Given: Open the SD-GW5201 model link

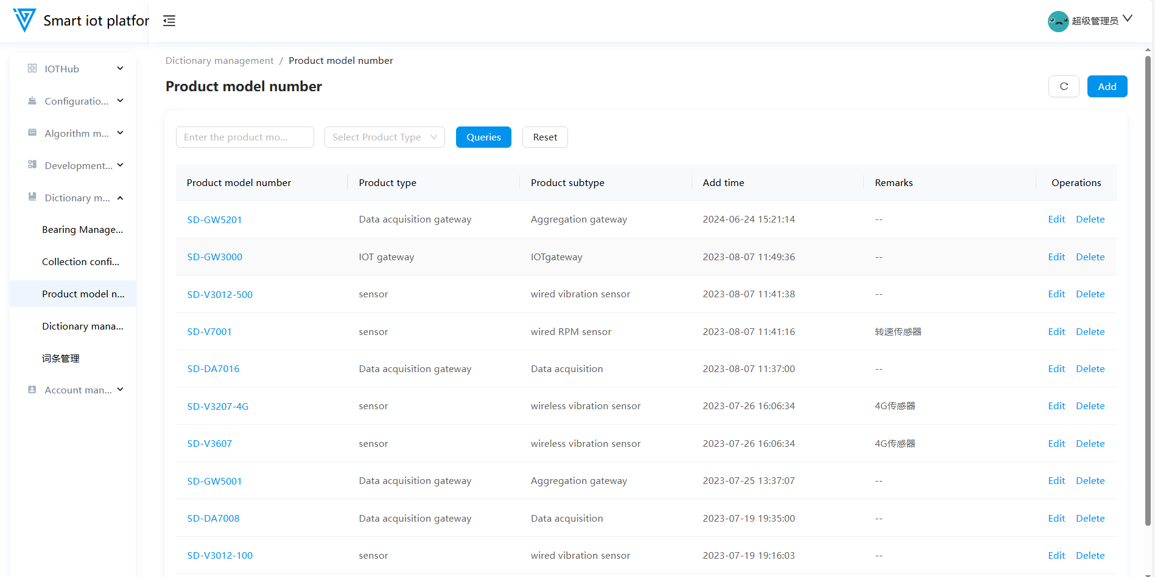Looking at the screenshot, I should [214, 219].
